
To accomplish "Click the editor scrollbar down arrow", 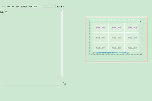I will [x=62, y=76].
